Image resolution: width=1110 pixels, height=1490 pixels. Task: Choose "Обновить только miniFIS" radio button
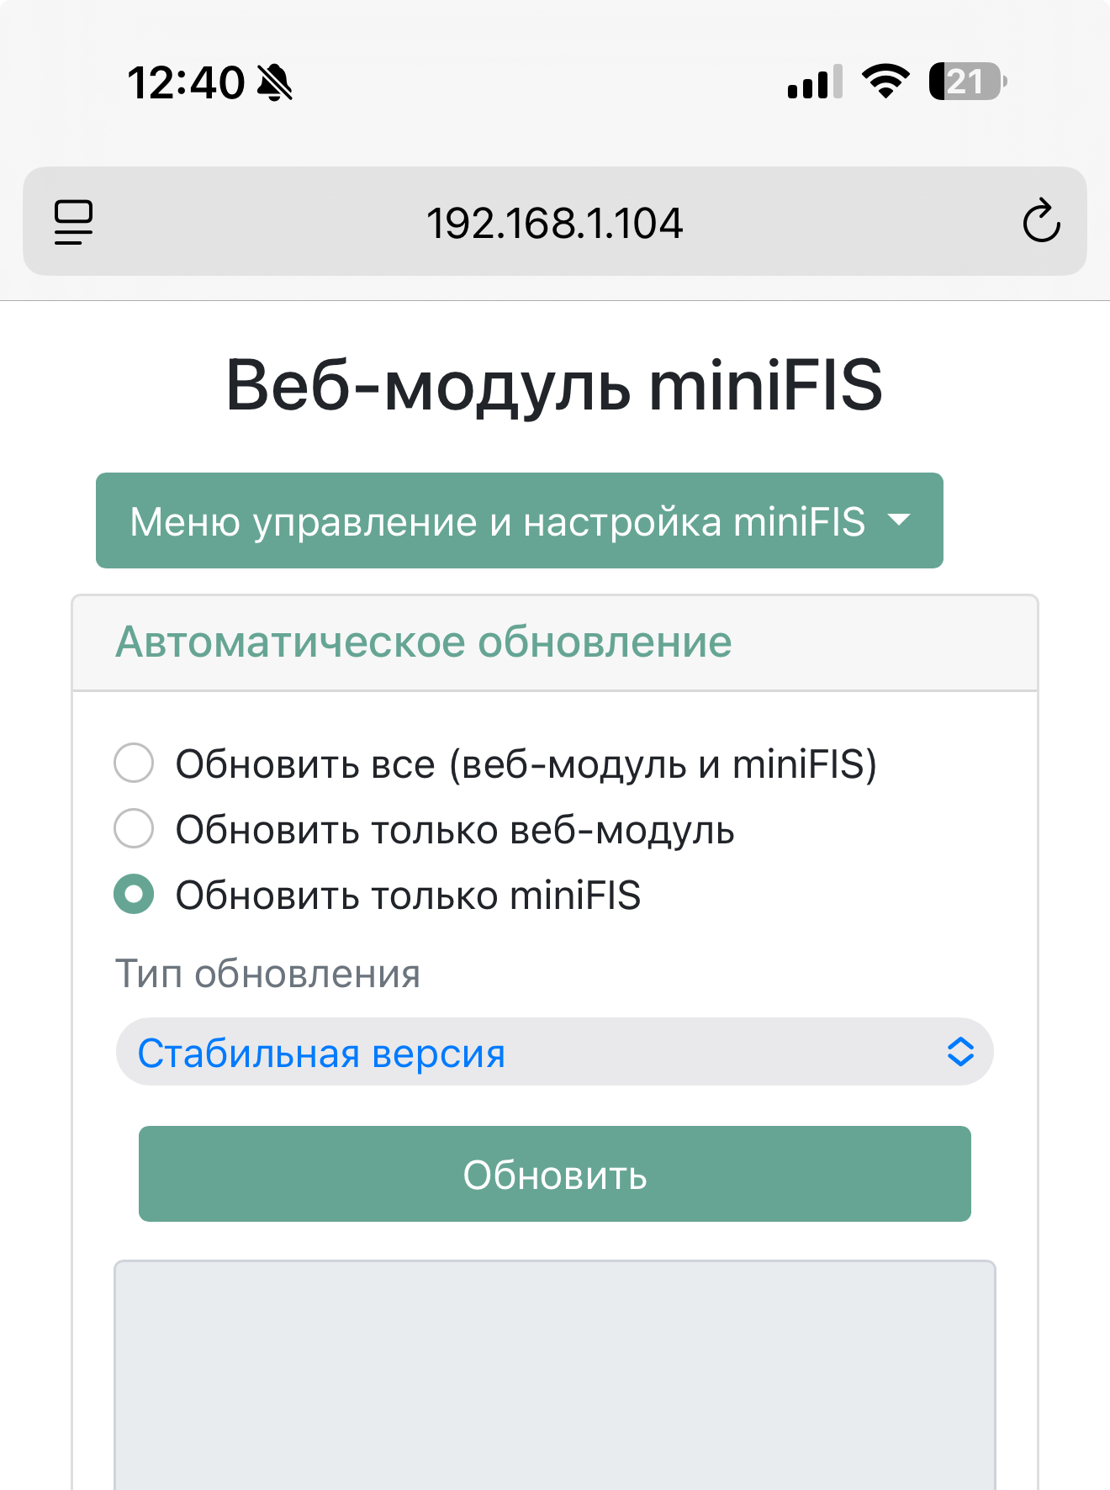click(x=134, y=894)
